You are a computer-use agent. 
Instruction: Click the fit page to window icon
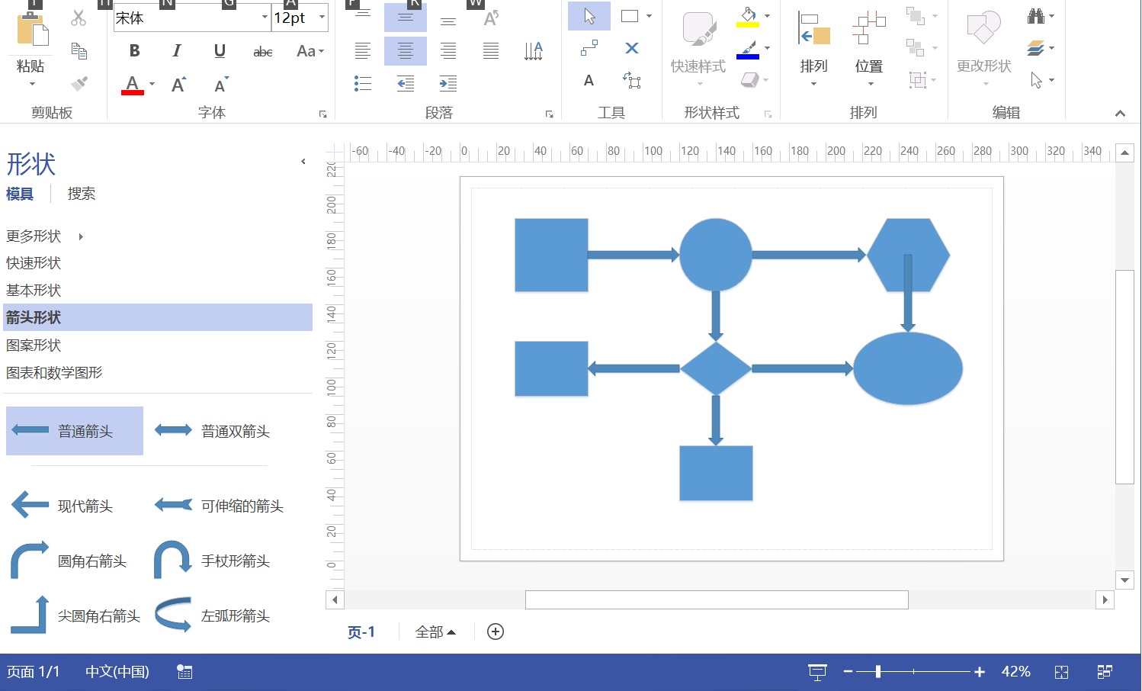1061,672
